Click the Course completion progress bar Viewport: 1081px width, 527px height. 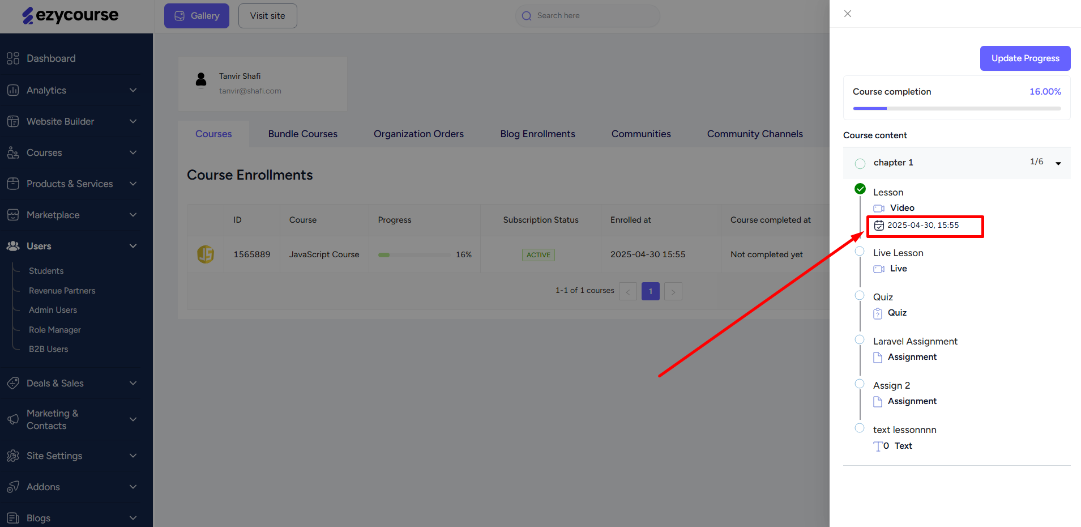957,108
